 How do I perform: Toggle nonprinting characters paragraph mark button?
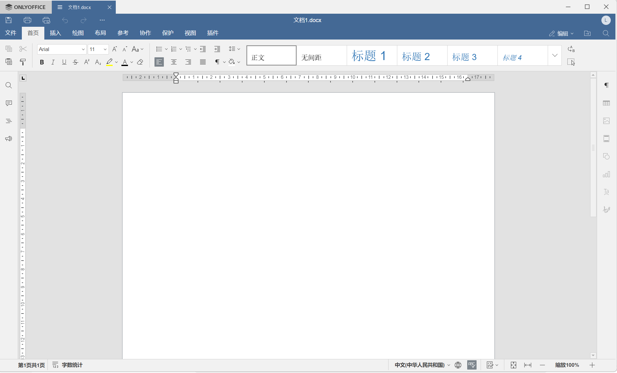(217, 62)
